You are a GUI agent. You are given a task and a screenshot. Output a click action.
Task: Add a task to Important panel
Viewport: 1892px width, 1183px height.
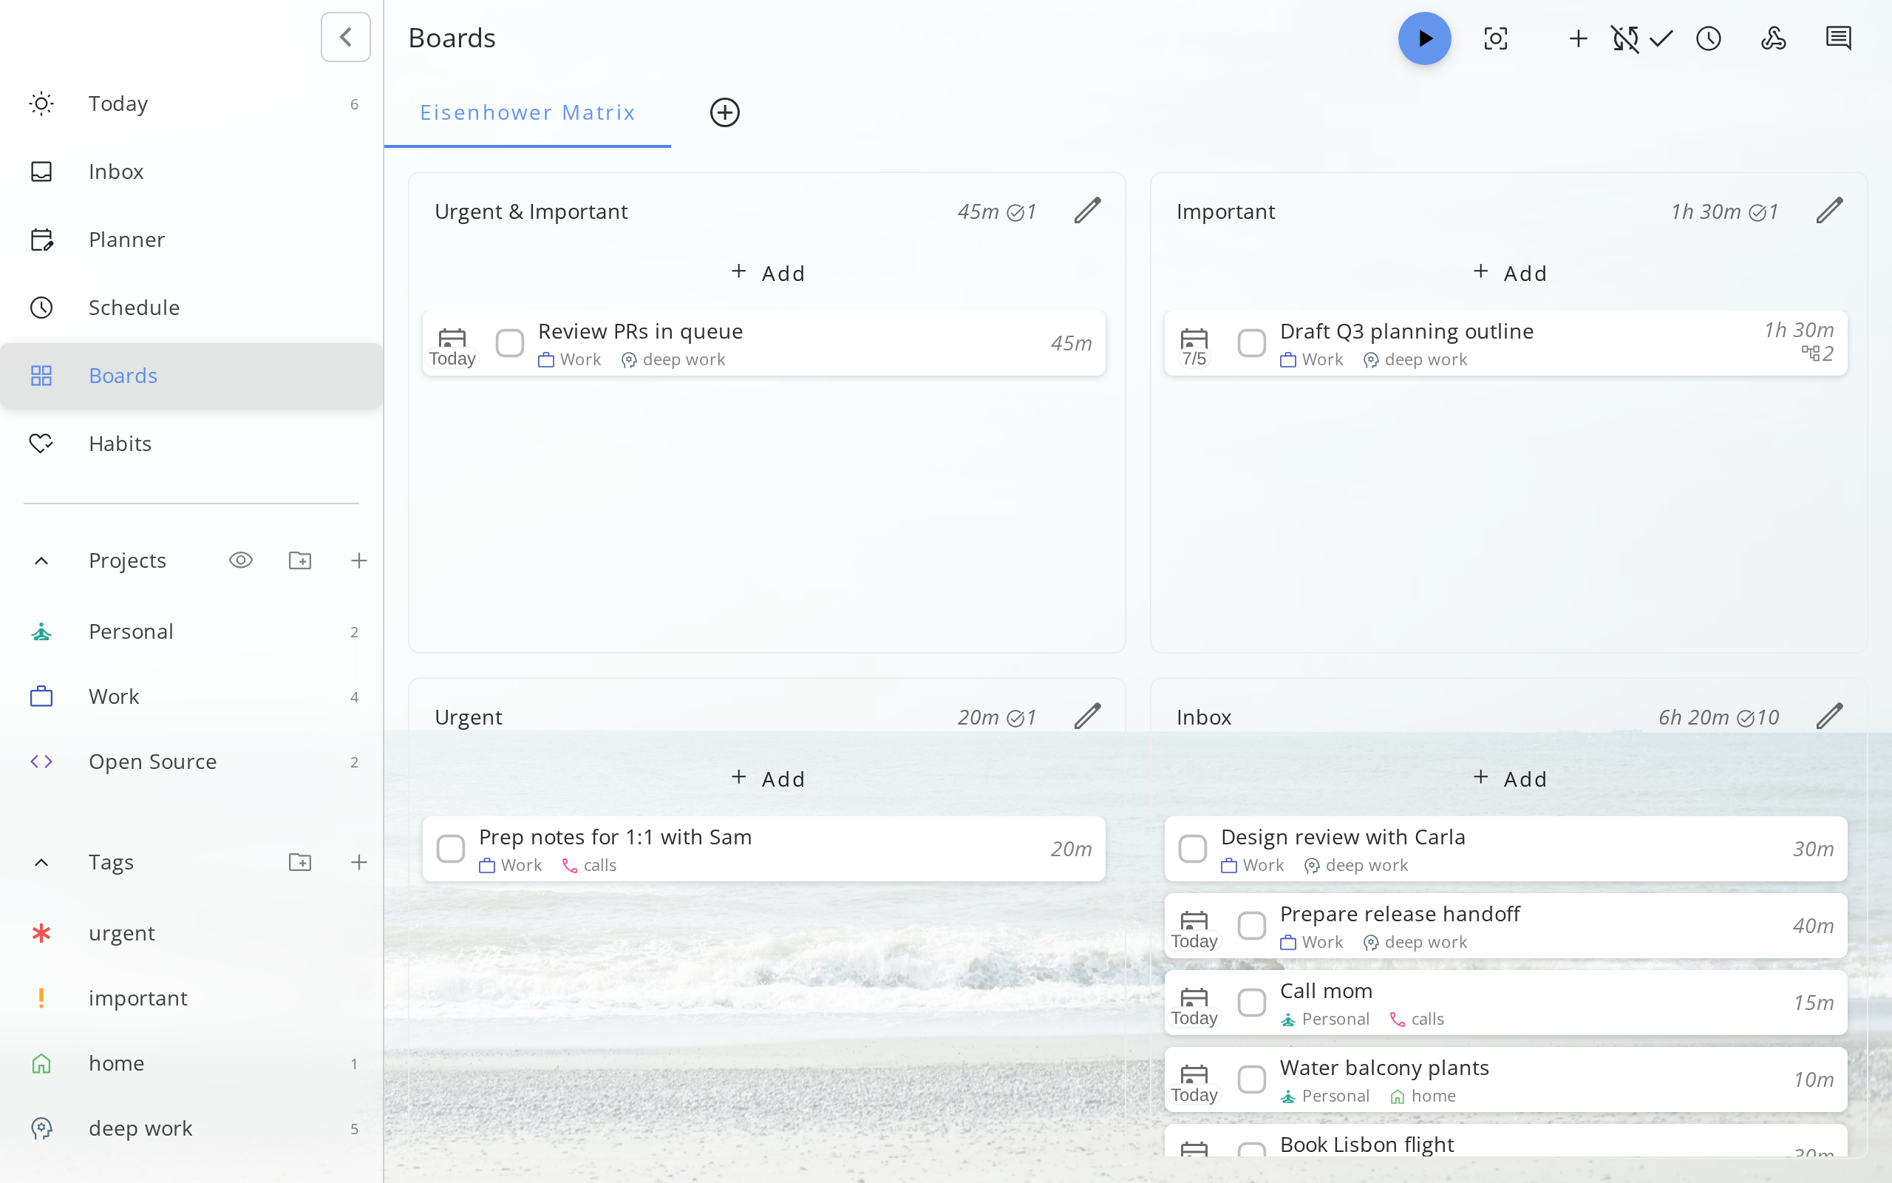coord(1509,273)
